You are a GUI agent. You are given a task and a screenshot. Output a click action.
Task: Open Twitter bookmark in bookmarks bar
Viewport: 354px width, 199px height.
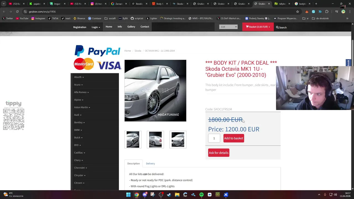pyautogui.click(x=7, y=19)
